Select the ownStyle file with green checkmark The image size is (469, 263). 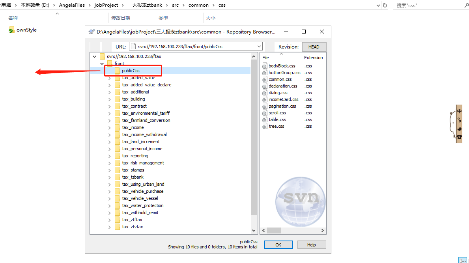click(x=22, y=30)
